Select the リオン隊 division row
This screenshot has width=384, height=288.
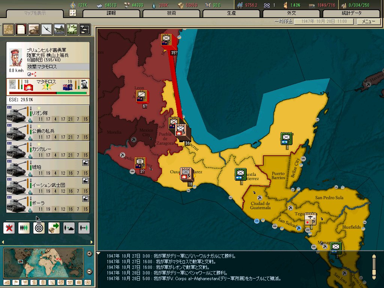click(48, 114)
